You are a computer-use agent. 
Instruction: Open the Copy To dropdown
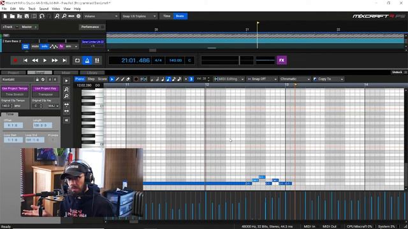(328, 79)
